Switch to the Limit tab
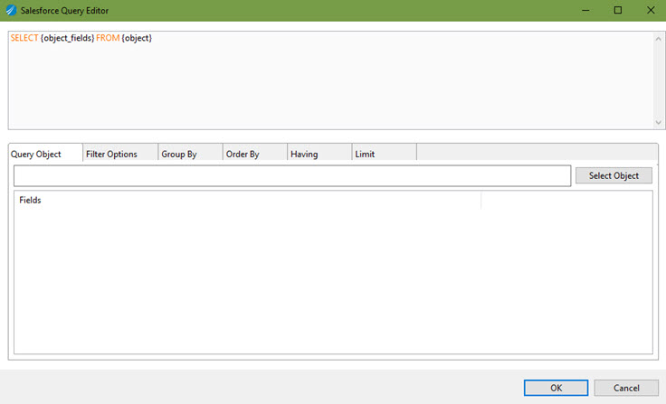666x404 pixels. pyautogui.click(x=384, y=154)
